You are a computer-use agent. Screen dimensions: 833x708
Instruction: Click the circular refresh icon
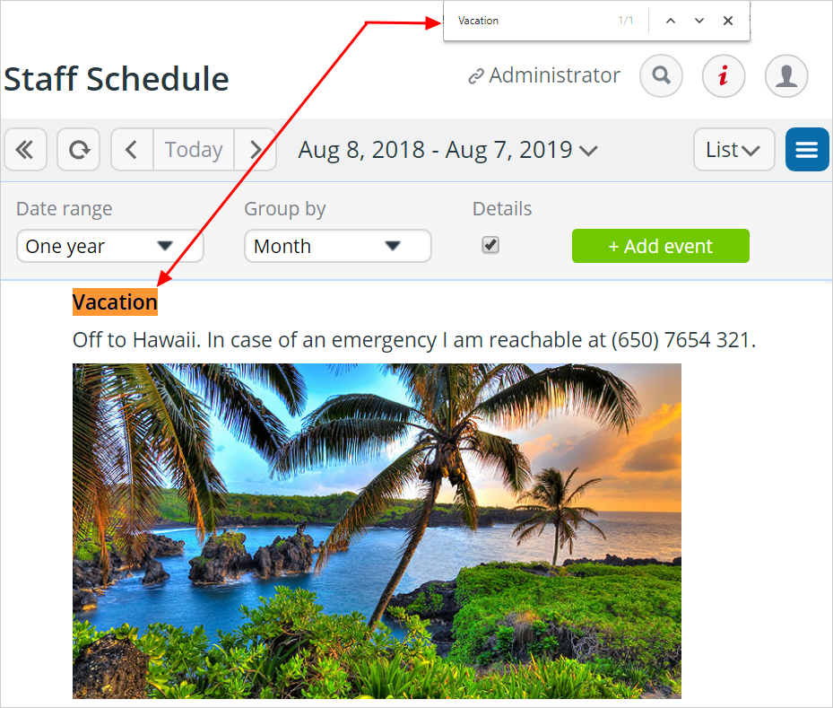(79, 149)
